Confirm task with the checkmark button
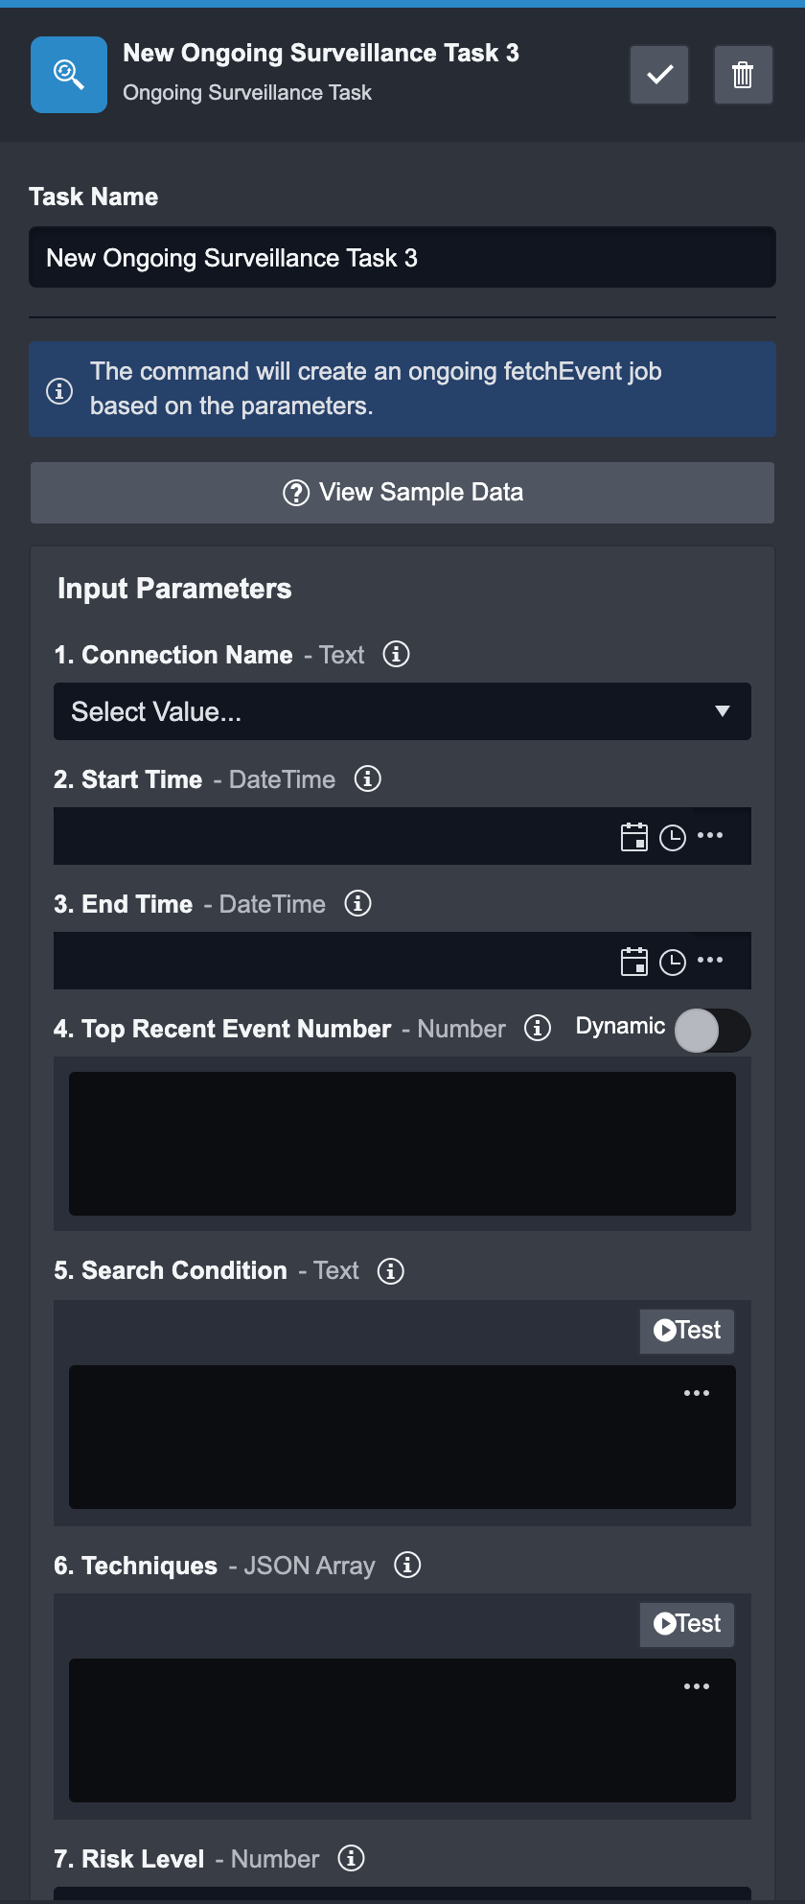The image size is (805, 1904). (x=659, y=75)
